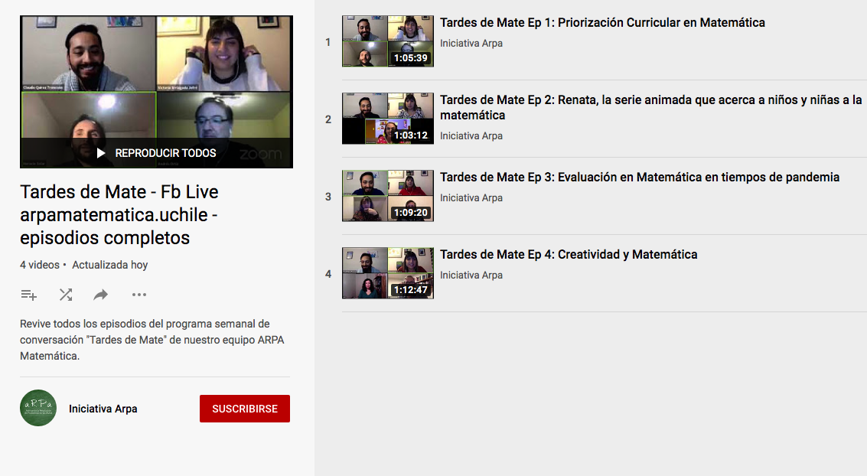This screenshot has width=867, height=476.
Task: Click index number 4 of playlist row
Action: (328, 274)
